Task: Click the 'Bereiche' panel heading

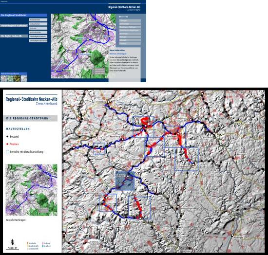Action: tap(123, 17)
